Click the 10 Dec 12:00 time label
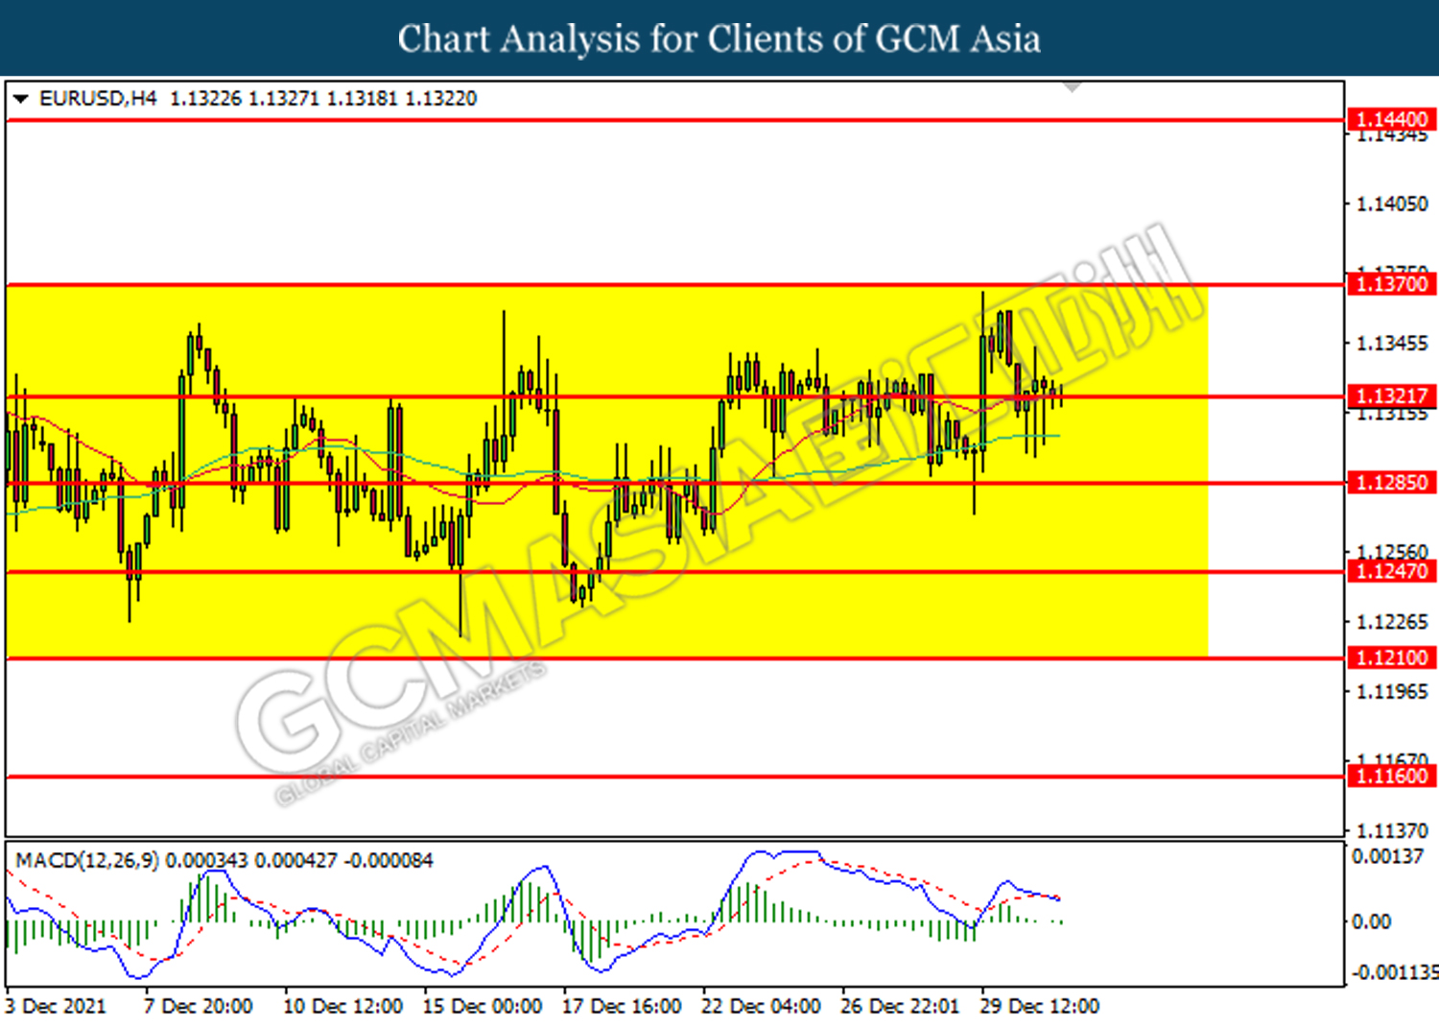This screenshot has height=1028, width=1439. click(x=342, y=1007)
